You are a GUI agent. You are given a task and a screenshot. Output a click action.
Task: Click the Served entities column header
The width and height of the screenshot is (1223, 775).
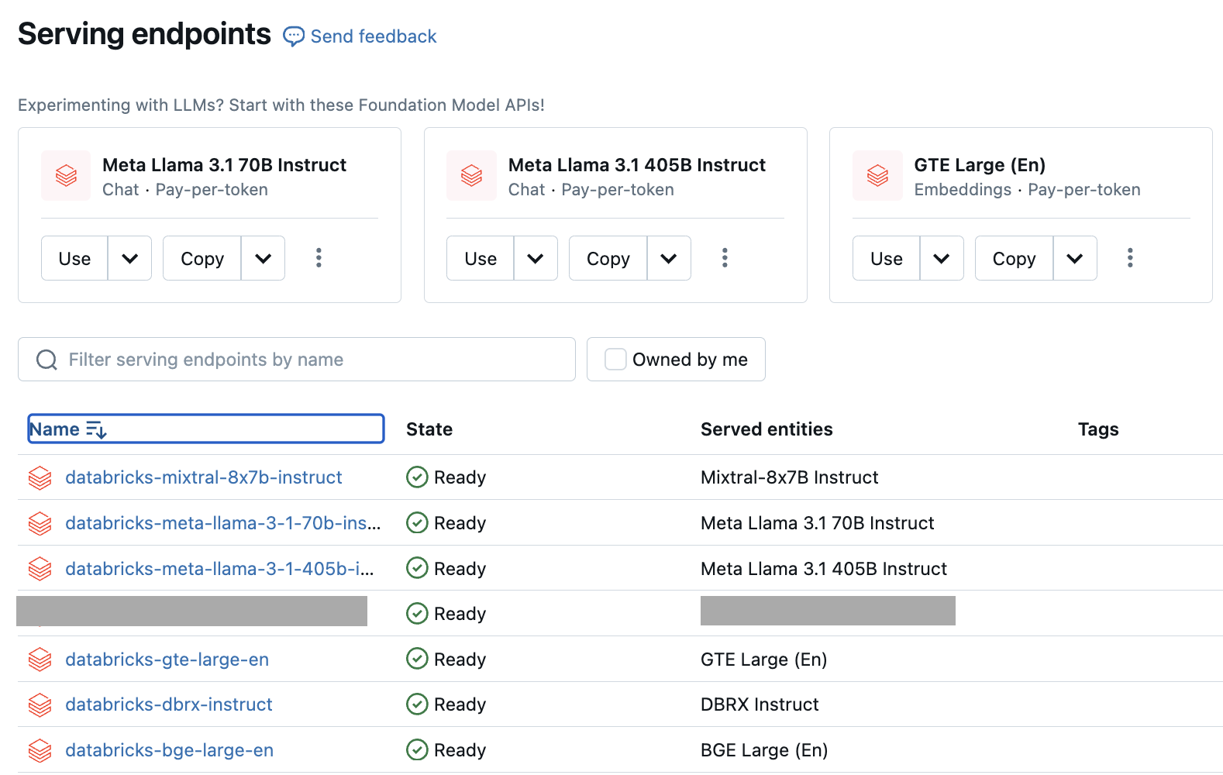[x=767, y=429]
